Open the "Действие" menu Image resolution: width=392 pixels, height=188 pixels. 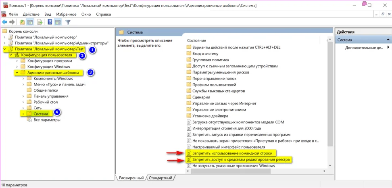point(31,14)
